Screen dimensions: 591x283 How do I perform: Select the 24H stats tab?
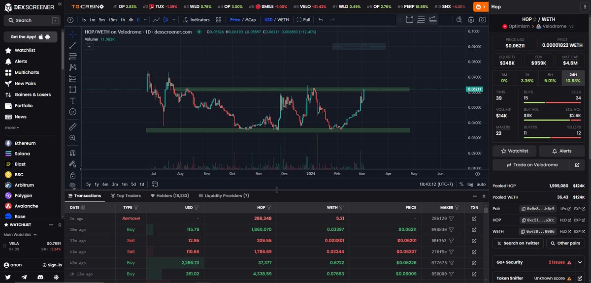[573, 78]
